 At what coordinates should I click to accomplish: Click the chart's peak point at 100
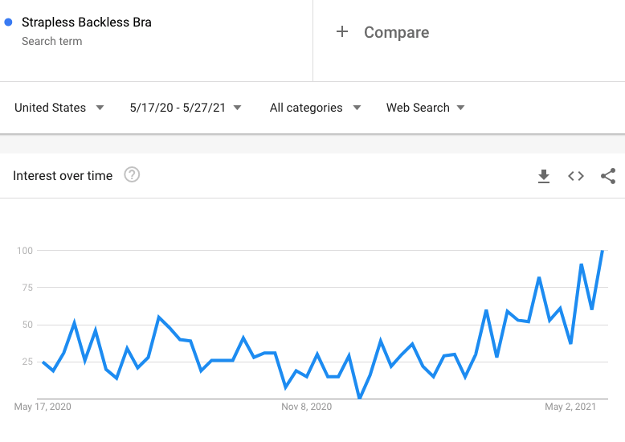pos(603,251)
